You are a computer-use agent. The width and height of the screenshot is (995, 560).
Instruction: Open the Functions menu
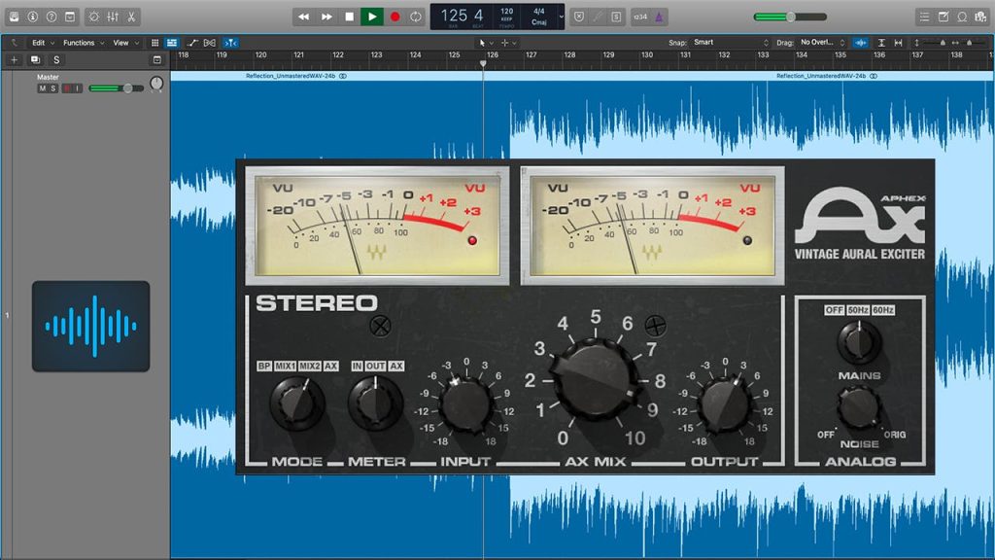(x=82, y=42)
